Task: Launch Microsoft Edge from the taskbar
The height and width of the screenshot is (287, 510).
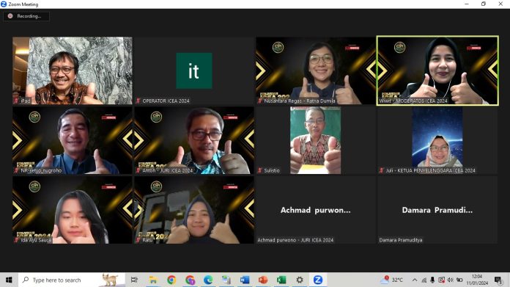Action: 208,280
